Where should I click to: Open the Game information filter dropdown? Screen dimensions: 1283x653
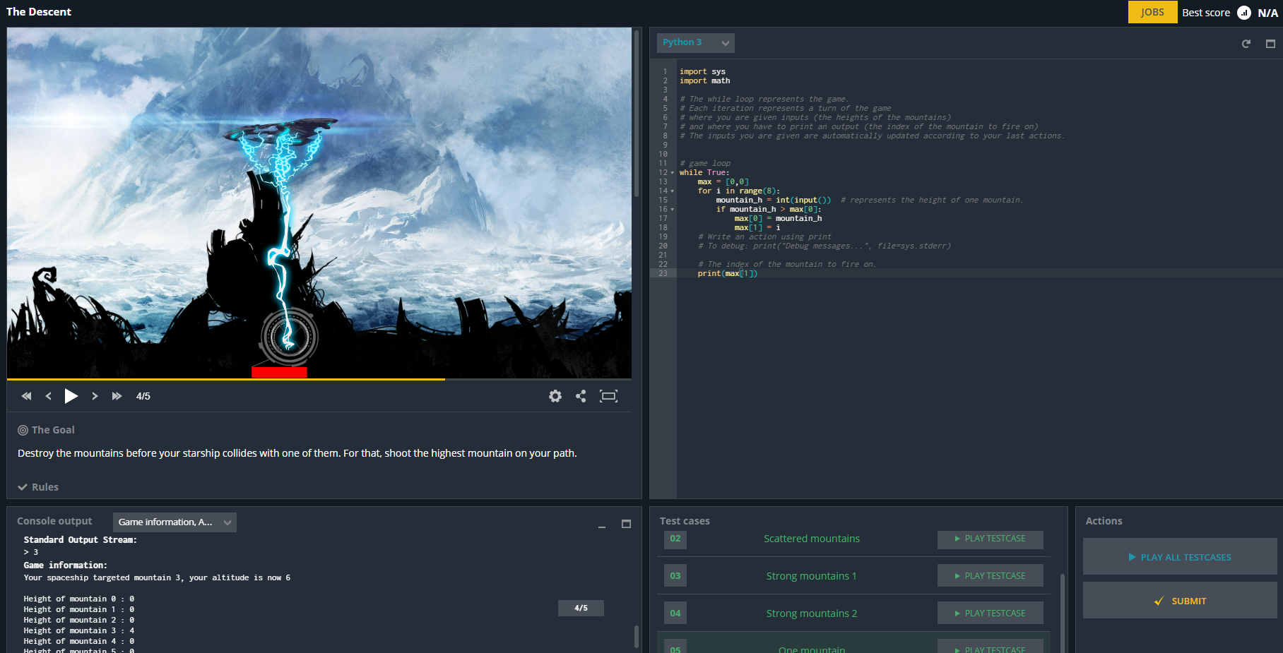(175, 522)
